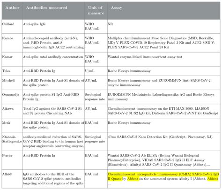Click 'WHO BAU/mL' unit in Kamar row
Screen dimensions: 222x190
(96, 59)
